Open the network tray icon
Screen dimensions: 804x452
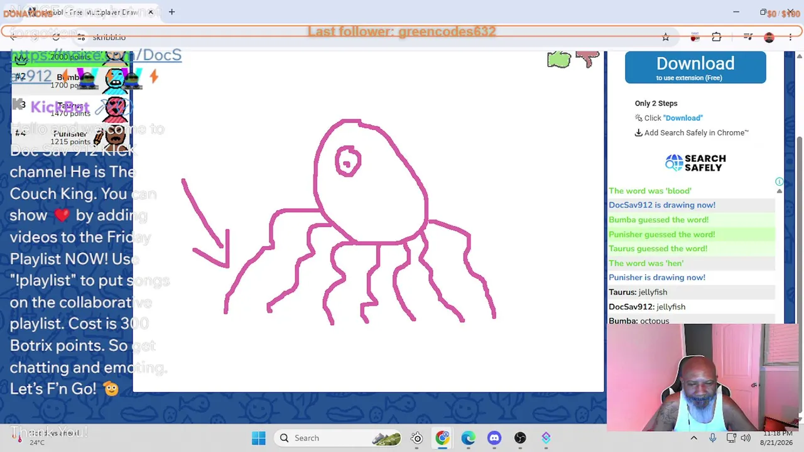pos(731,438)
